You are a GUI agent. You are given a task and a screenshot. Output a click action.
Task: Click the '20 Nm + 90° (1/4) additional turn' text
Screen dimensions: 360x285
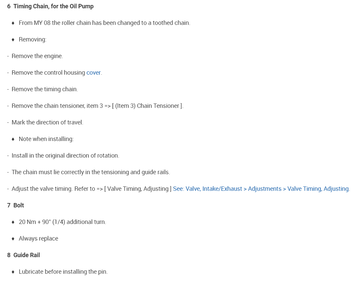62,222
